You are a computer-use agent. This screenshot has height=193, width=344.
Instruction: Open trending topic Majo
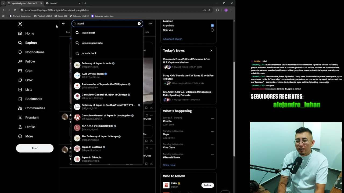166,134
